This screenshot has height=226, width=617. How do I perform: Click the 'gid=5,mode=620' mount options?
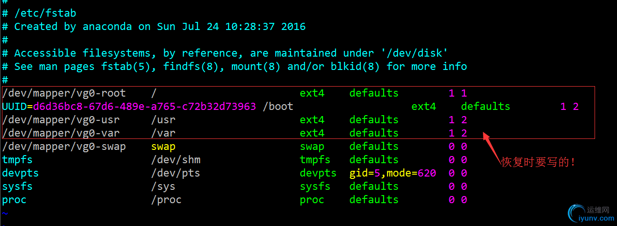pos(393,173)
